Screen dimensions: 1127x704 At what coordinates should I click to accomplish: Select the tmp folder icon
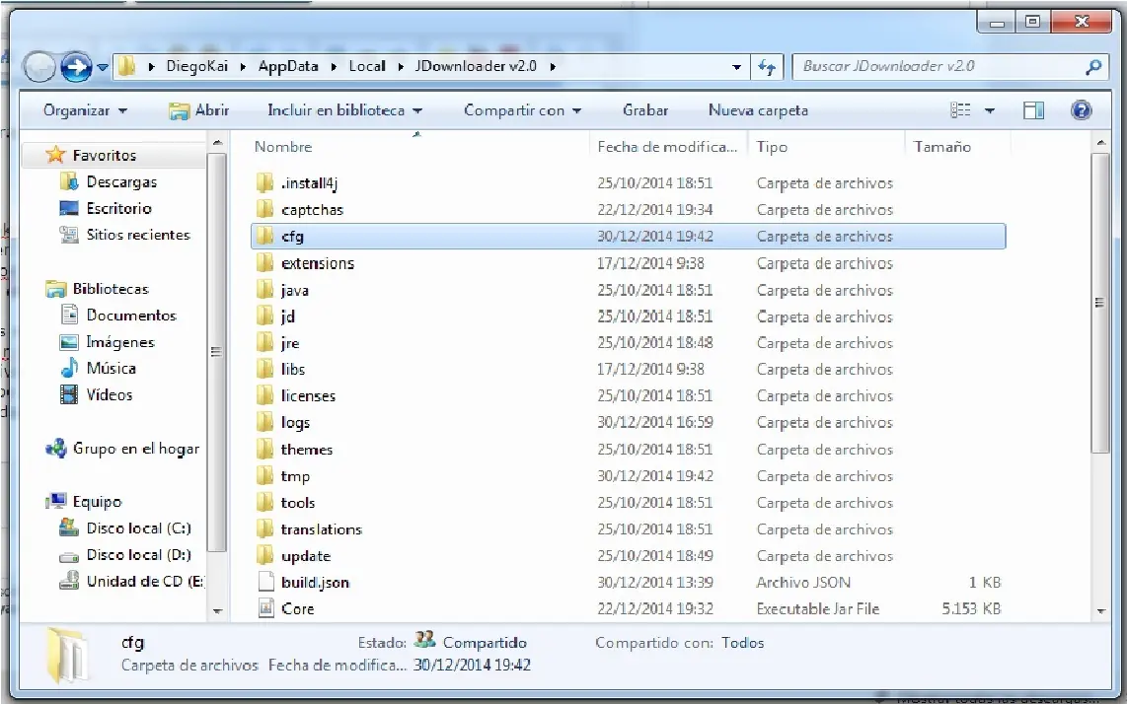tap(265, 476)
